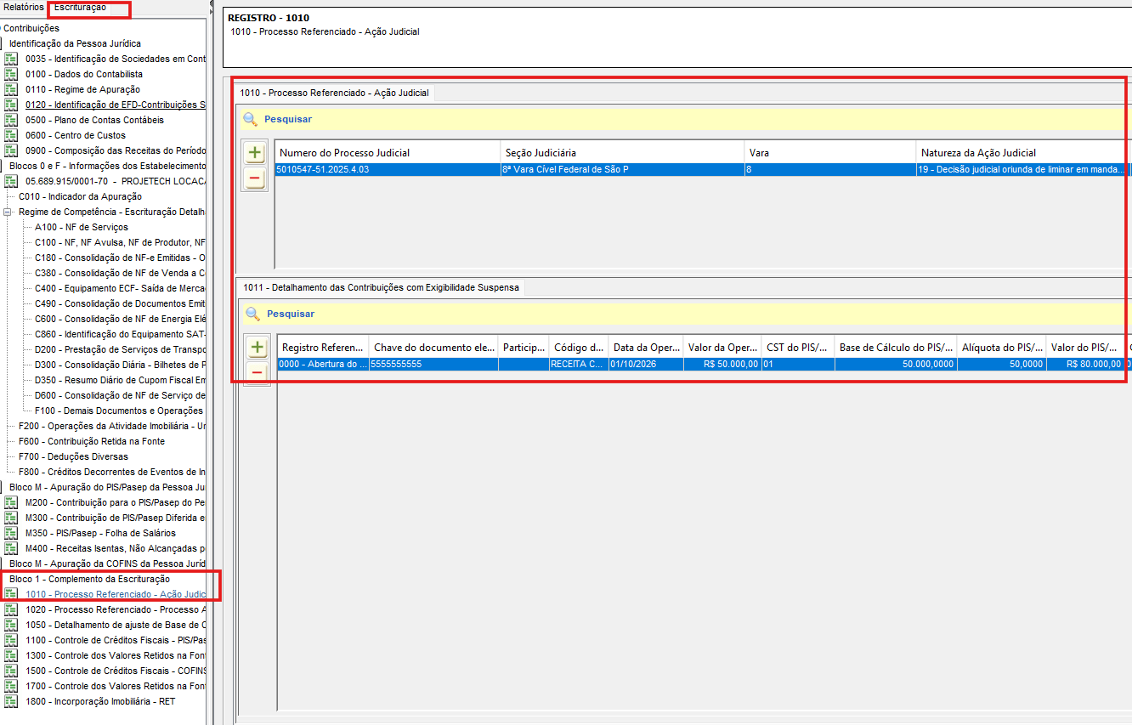The image size is (1132, 725).
Task: Click the 19 - Decisão judicial natureza cell
Action: (1022, 169)
